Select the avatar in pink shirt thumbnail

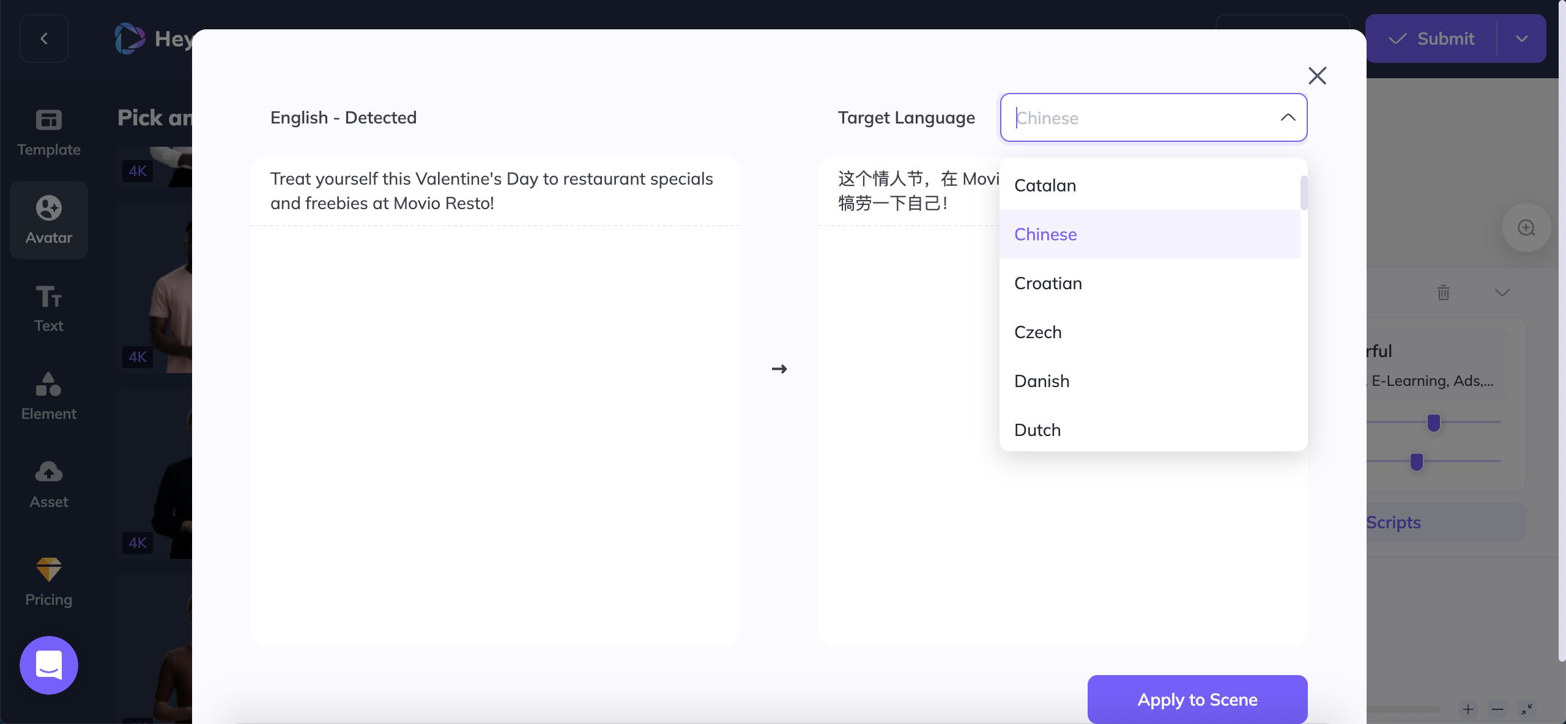click(155, 287)
